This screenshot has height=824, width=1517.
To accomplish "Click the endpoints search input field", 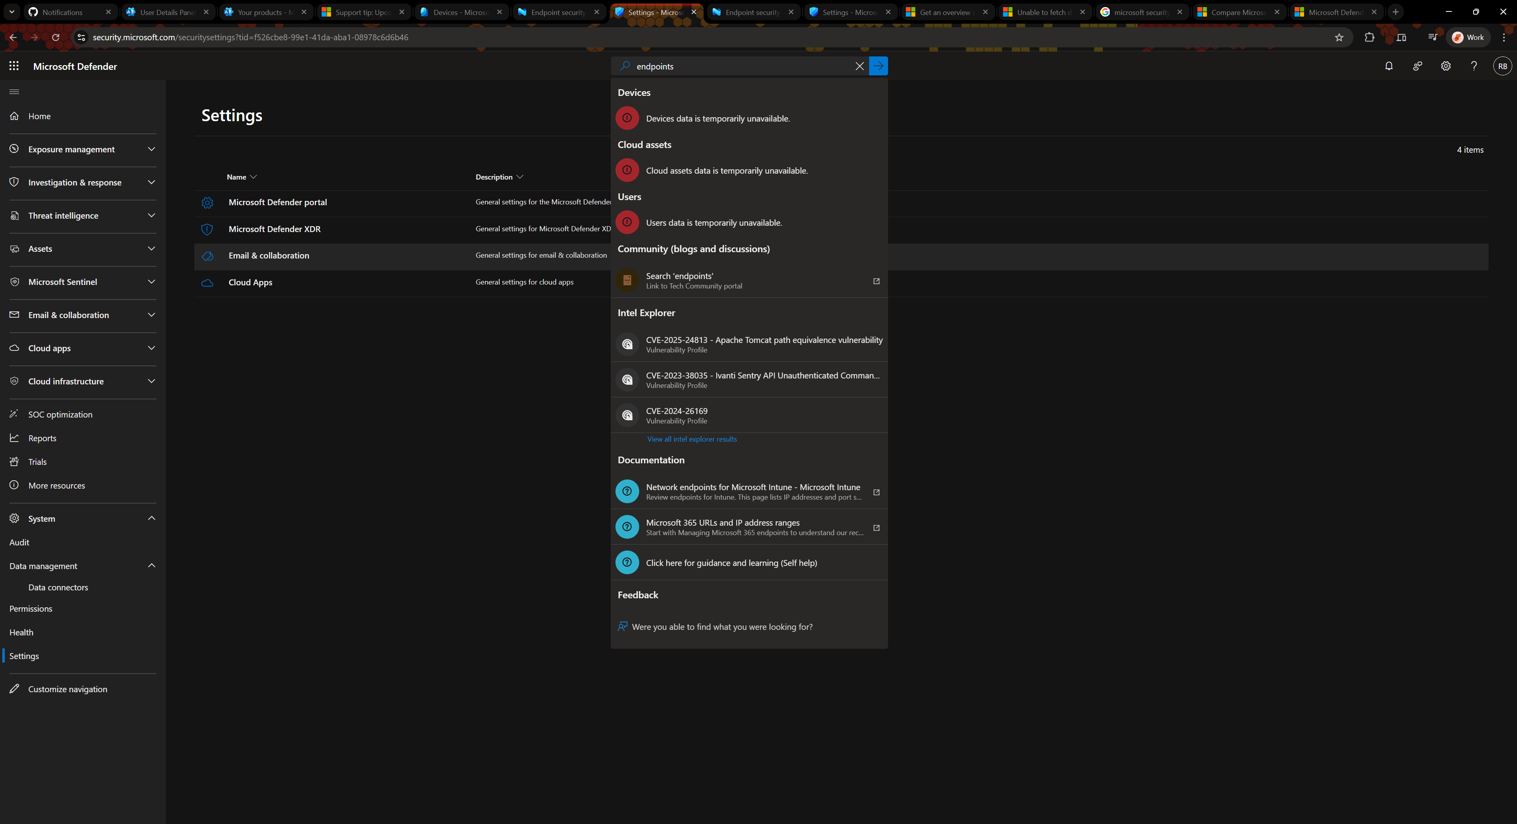I will [x=742, y=66].
